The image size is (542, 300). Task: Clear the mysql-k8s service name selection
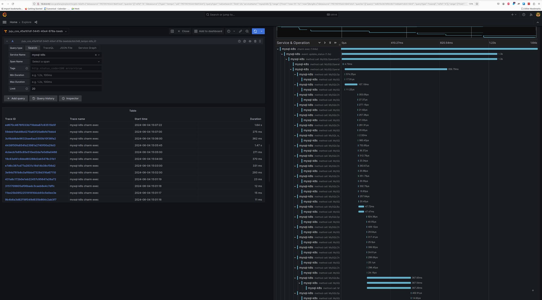tap(96, 55)
